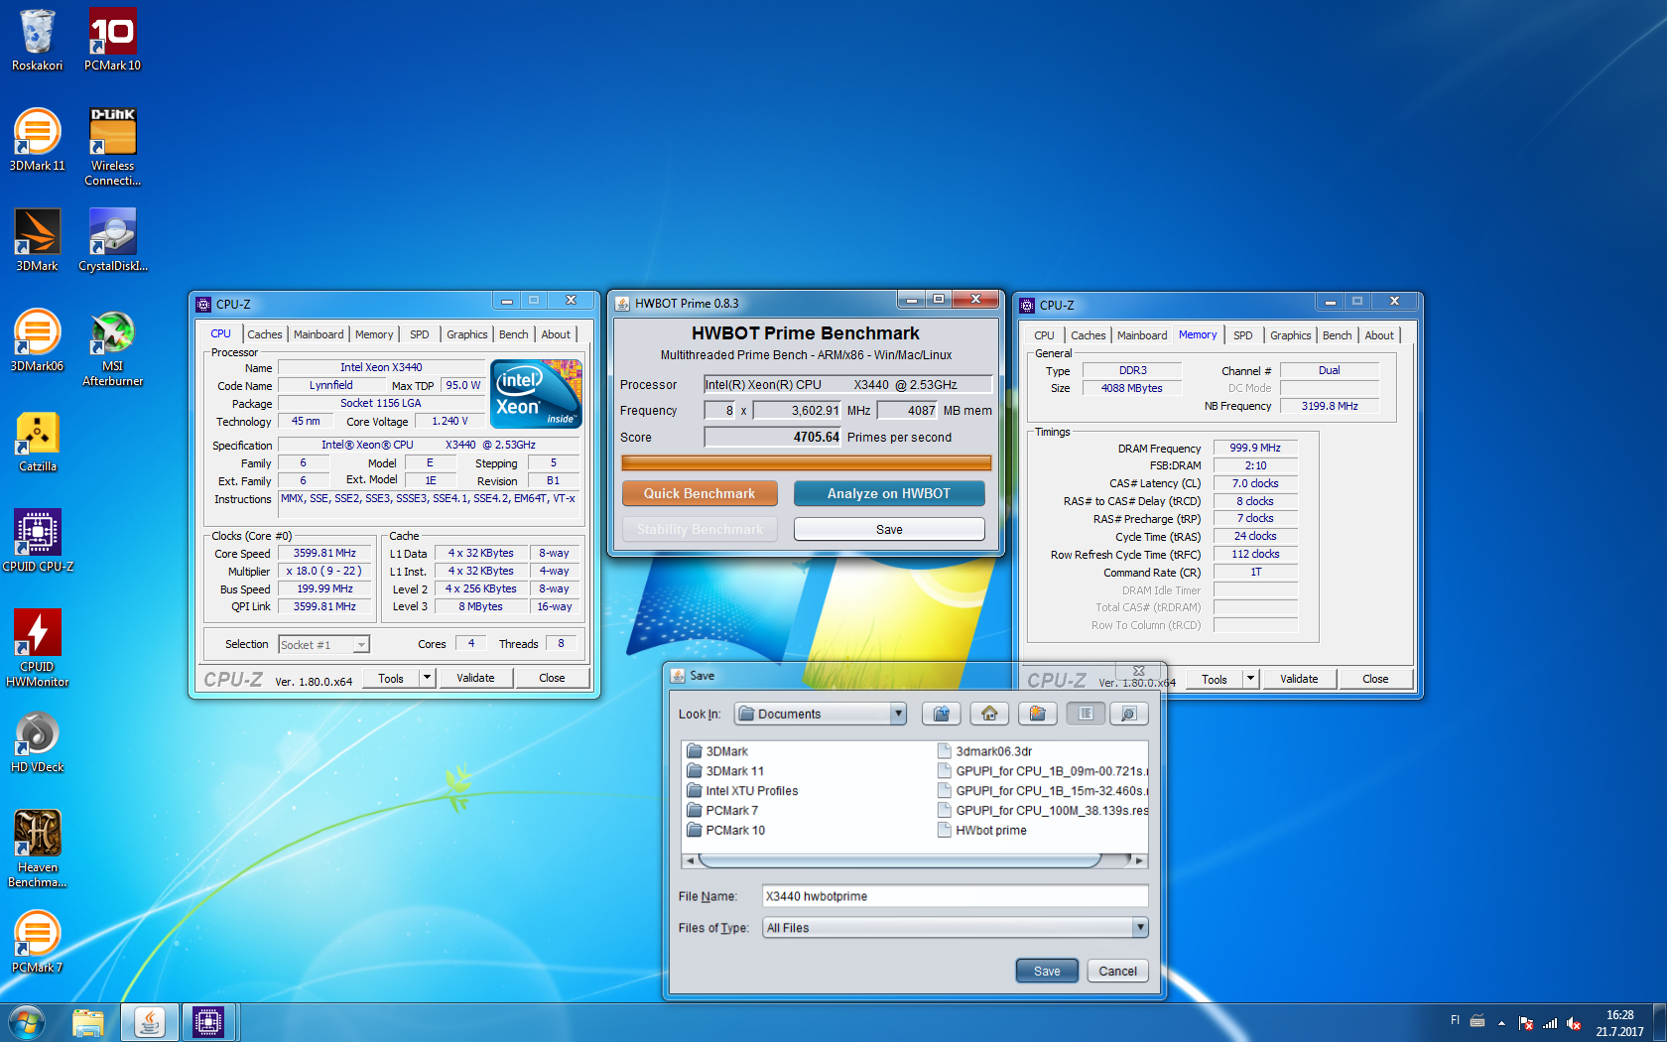The image size is (1667, 1042).
Task: Open Catzilla desktop shortcut
Action: [37, 441]
